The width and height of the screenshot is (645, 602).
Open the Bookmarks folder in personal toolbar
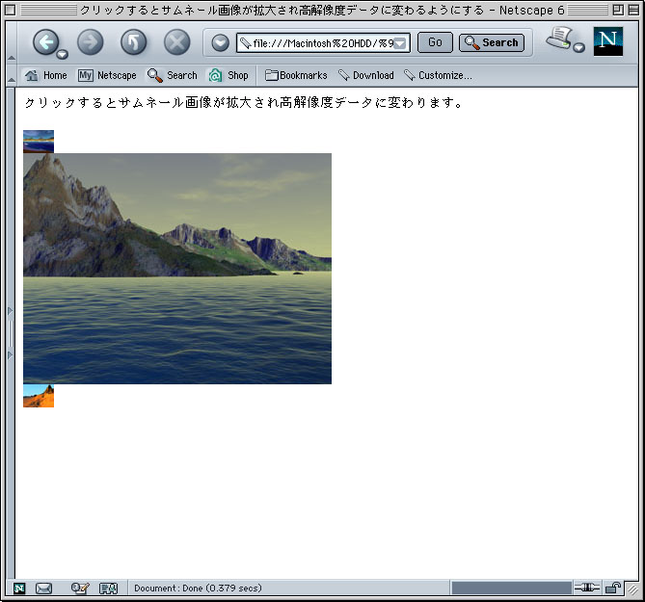click(x=296, y=75)
